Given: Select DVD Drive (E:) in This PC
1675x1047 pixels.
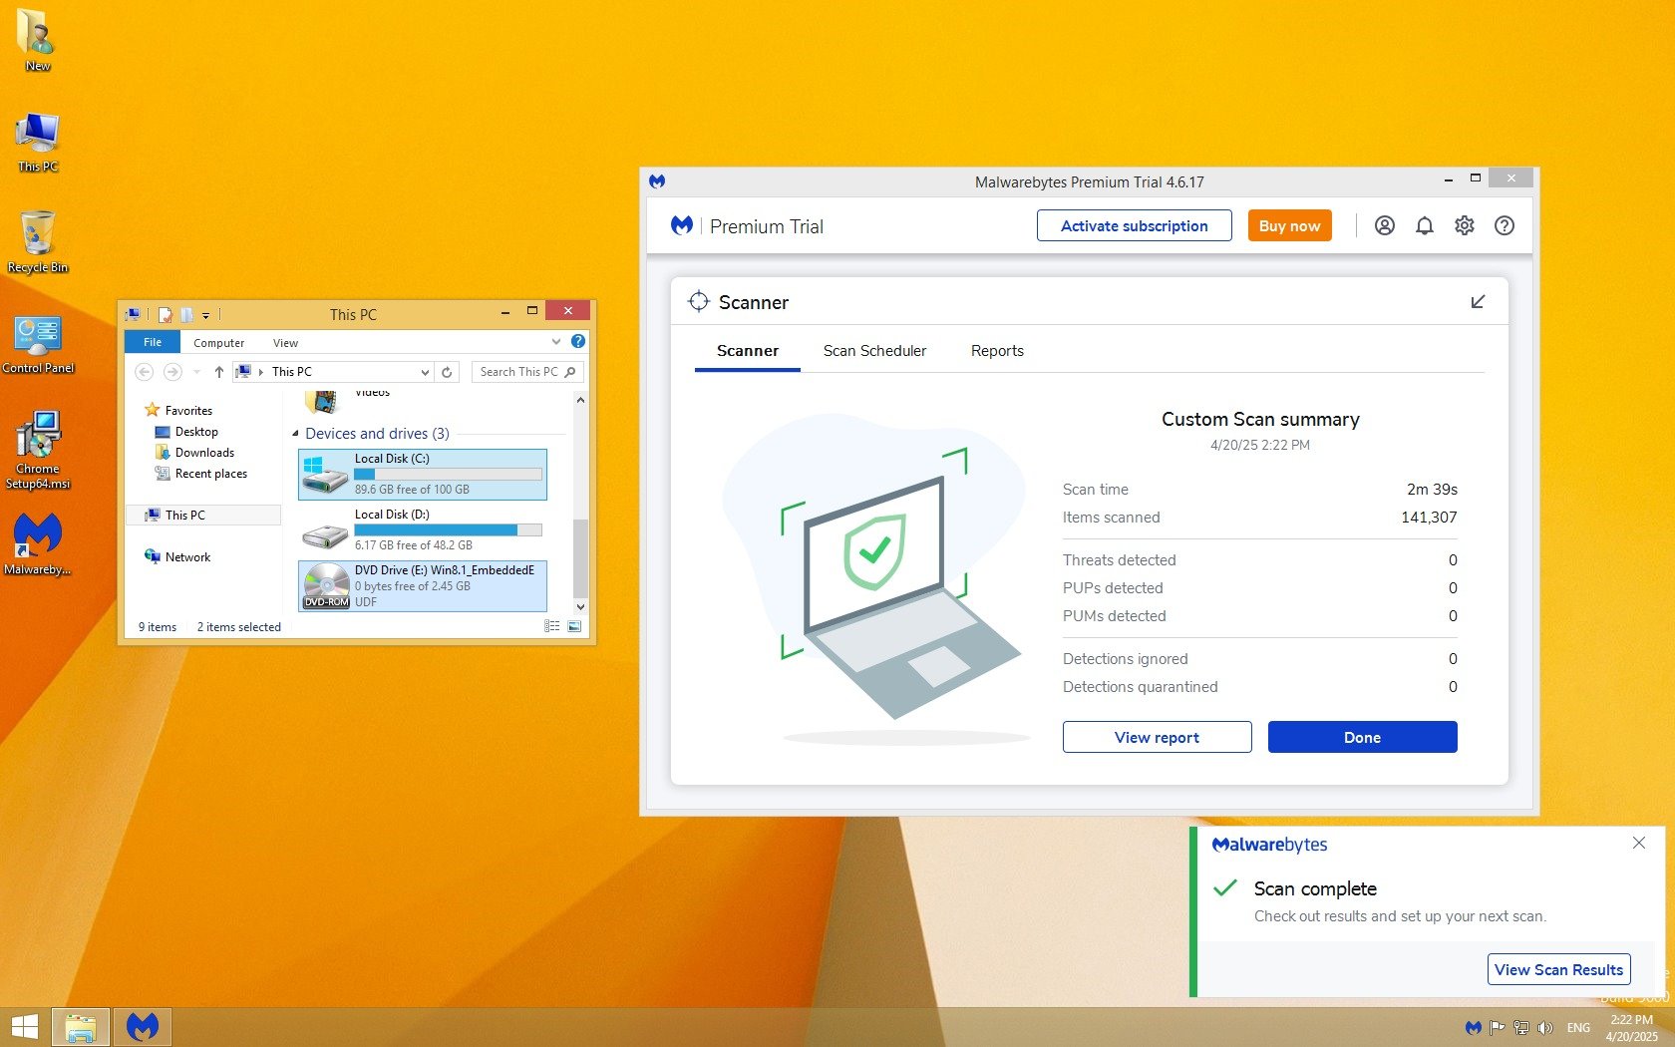Looking at the screenshot, I should (423, 585).
